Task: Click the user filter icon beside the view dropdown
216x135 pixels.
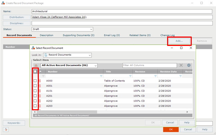Action: pyautogui.click(x=36, y=65)
